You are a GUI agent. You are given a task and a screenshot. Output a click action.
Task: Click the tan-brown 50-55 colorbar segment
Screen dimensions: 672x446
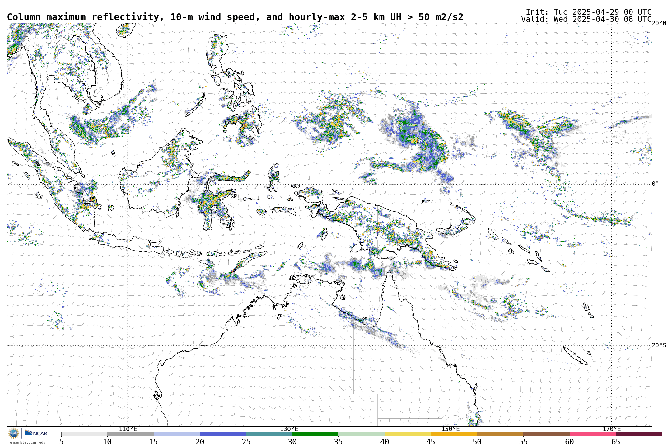click(x=500, y=434)
